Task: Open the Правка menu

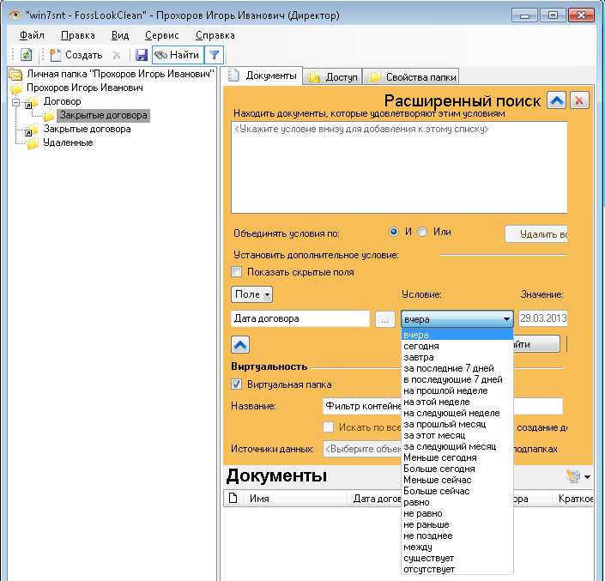Action: tap(78, 35)
